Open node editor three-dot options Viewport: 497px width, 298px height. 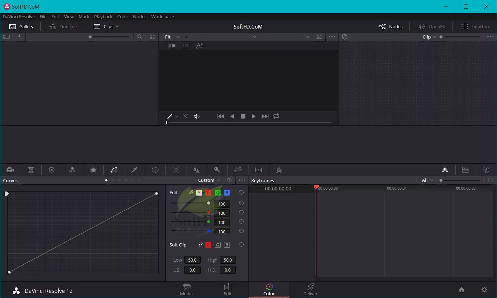tap(490, 37)
